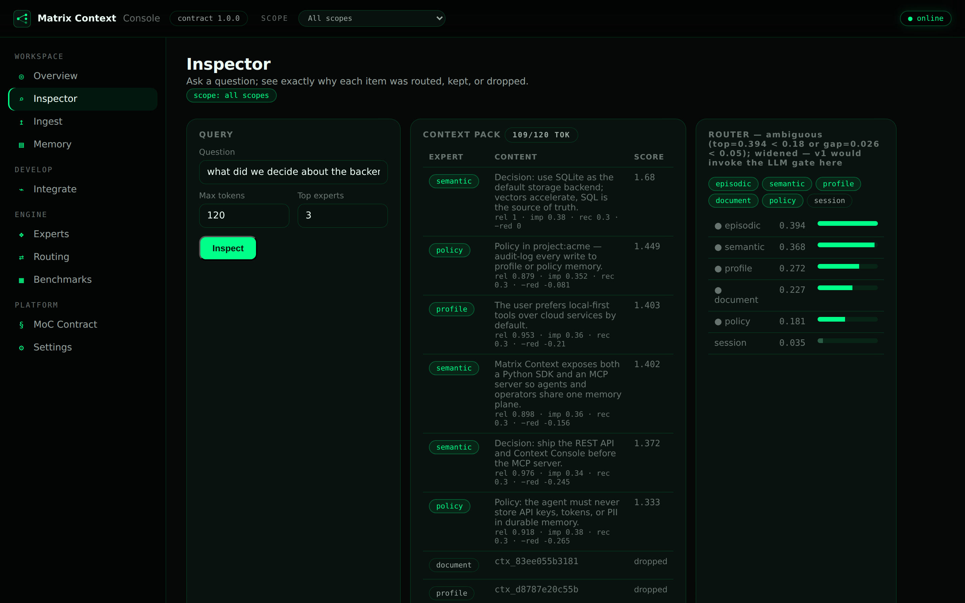The width and height of the screenshot is (965, 603).
Task: Click the scope: all scopes chip
Action: click(x=231, y=95)
